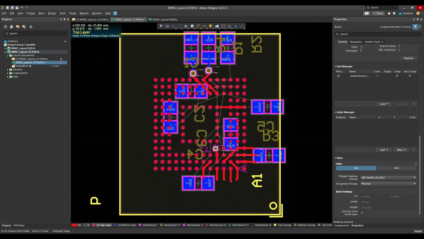Click the run script icon beside Help
Viewport: 424px width, 239px height.
pyautogui.click(x=115, y=13)
